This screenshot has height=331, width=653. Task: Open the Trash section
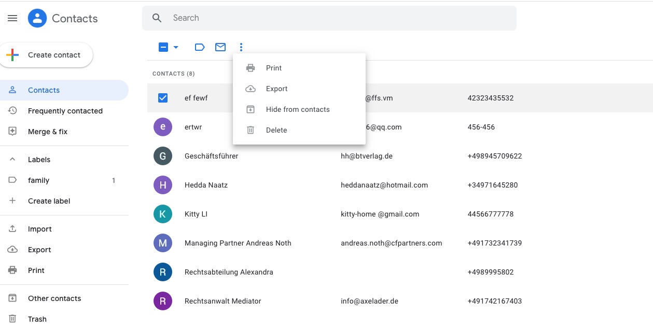pos(37,319)
